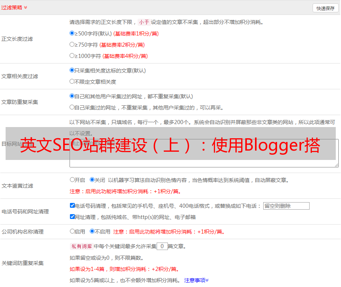Click the 正文长度过滤 row label
This screenshot has width=341, height=287.
click(17, 39)
